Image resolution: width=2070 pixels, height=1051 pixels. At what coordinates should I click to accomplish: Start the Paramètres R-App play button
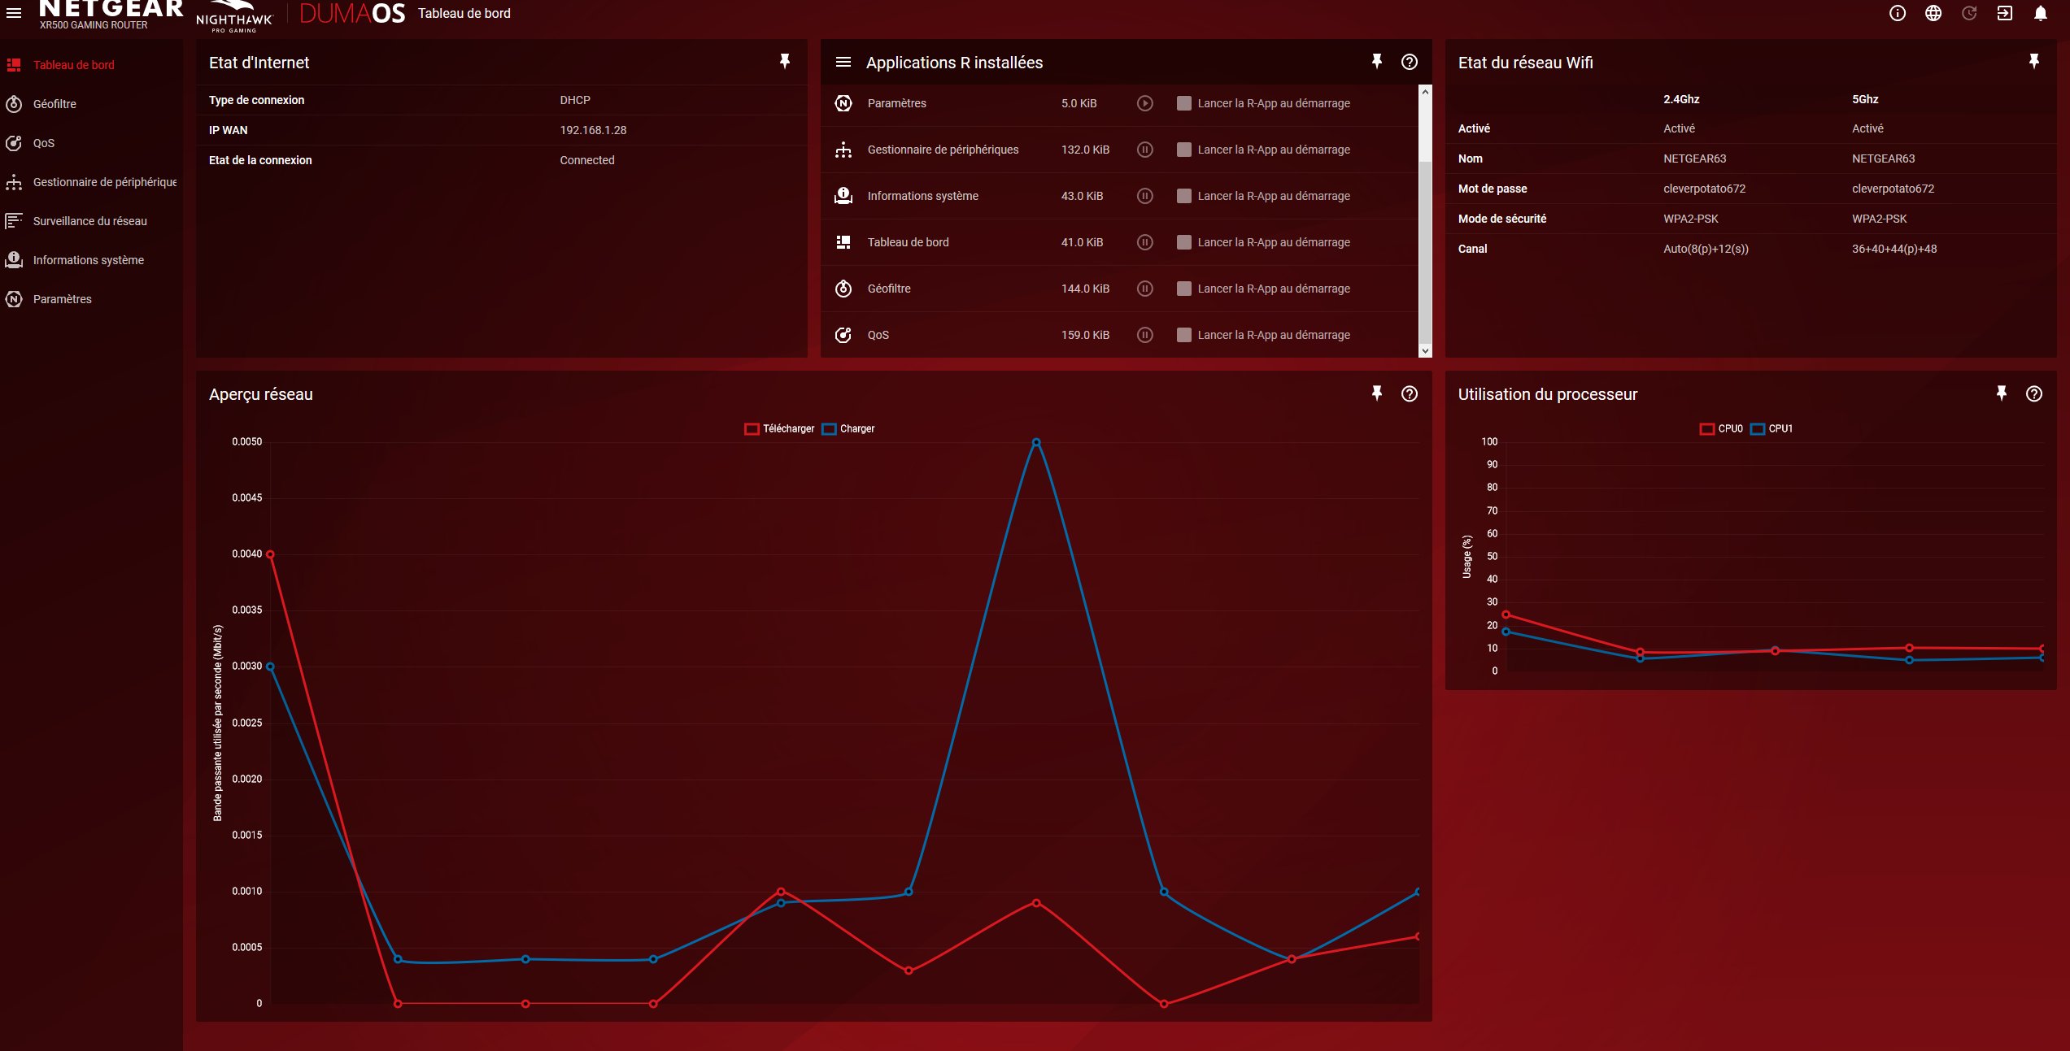click(1144, 103)
